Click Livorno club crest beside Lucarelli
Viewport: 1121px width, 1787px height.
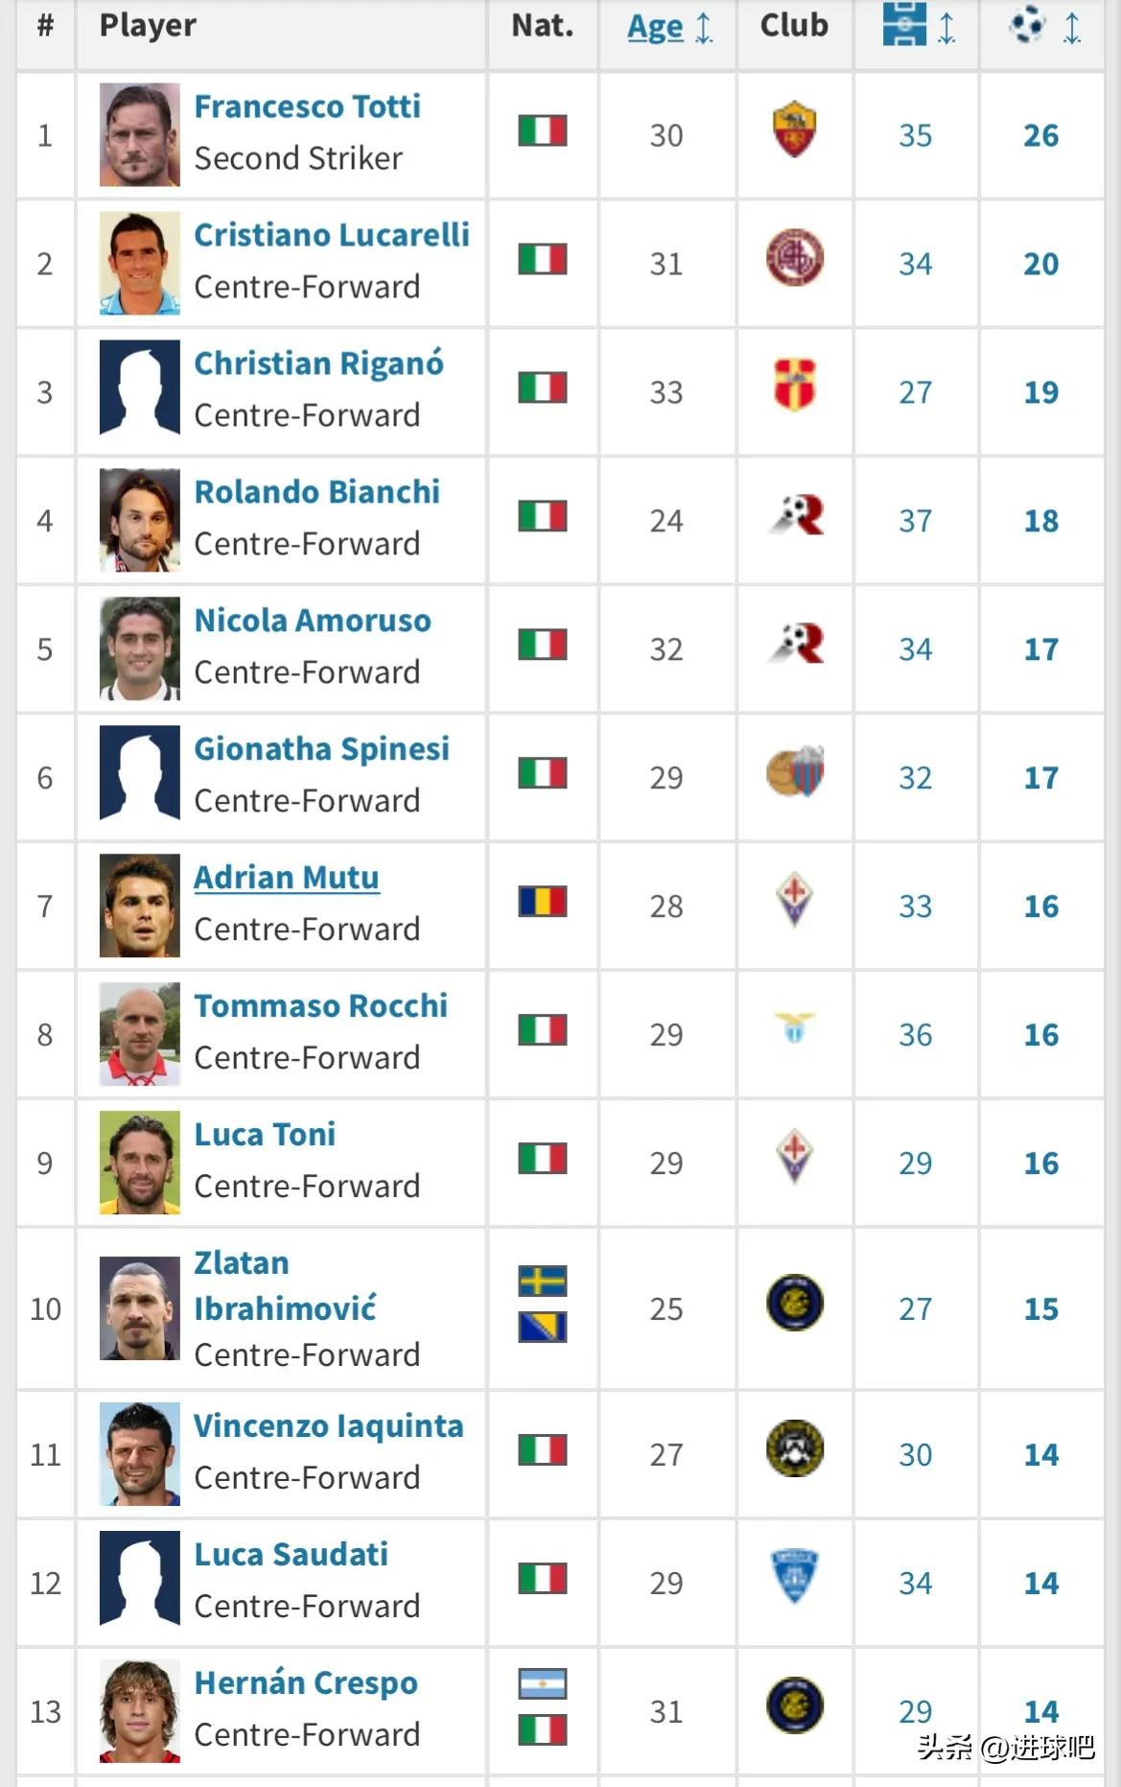794,258
